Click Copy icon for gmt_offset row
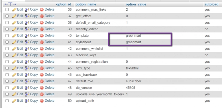 click(x=27, y=16)
